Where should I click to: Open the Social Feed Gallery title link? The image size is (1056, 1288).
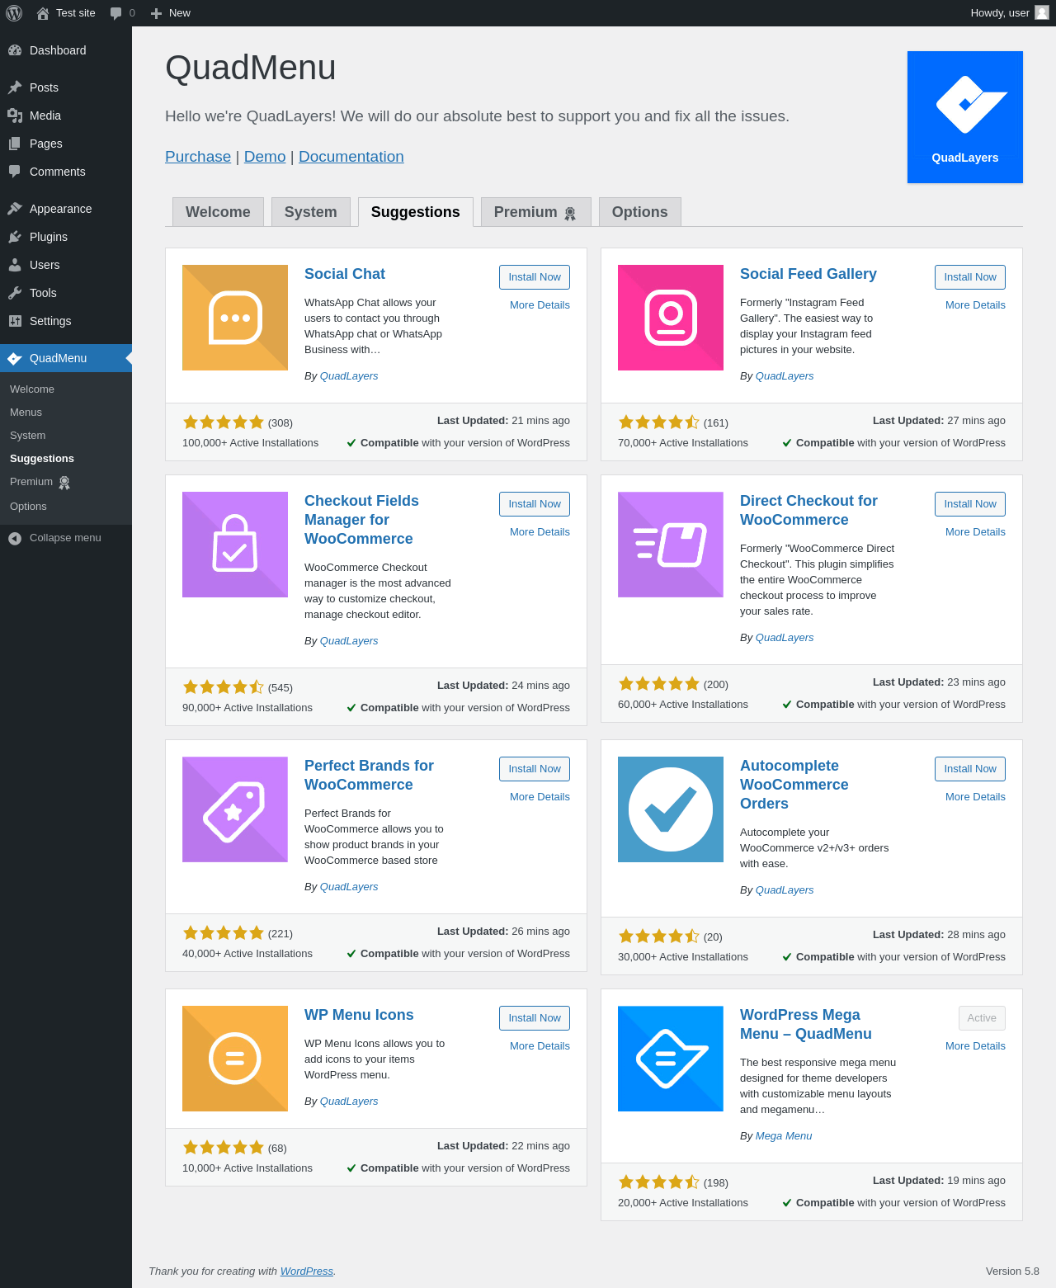click(808, 274)
